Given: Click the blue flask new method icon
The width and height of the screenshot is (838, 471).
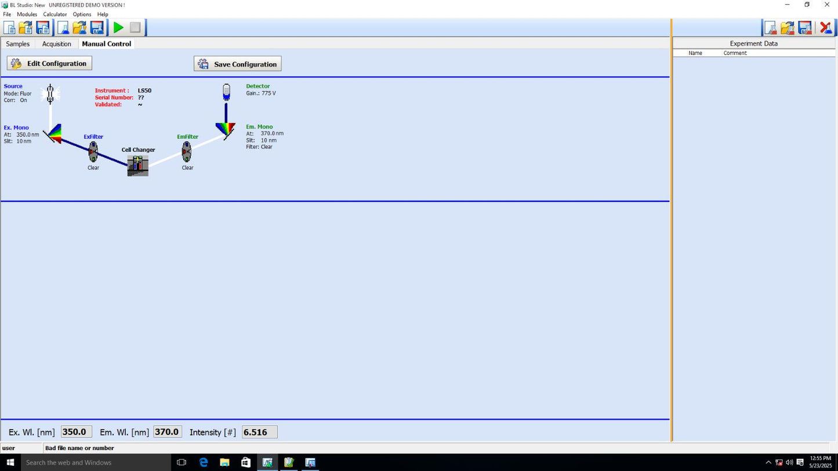Looking at the screenshot, I should pos(63,27).
